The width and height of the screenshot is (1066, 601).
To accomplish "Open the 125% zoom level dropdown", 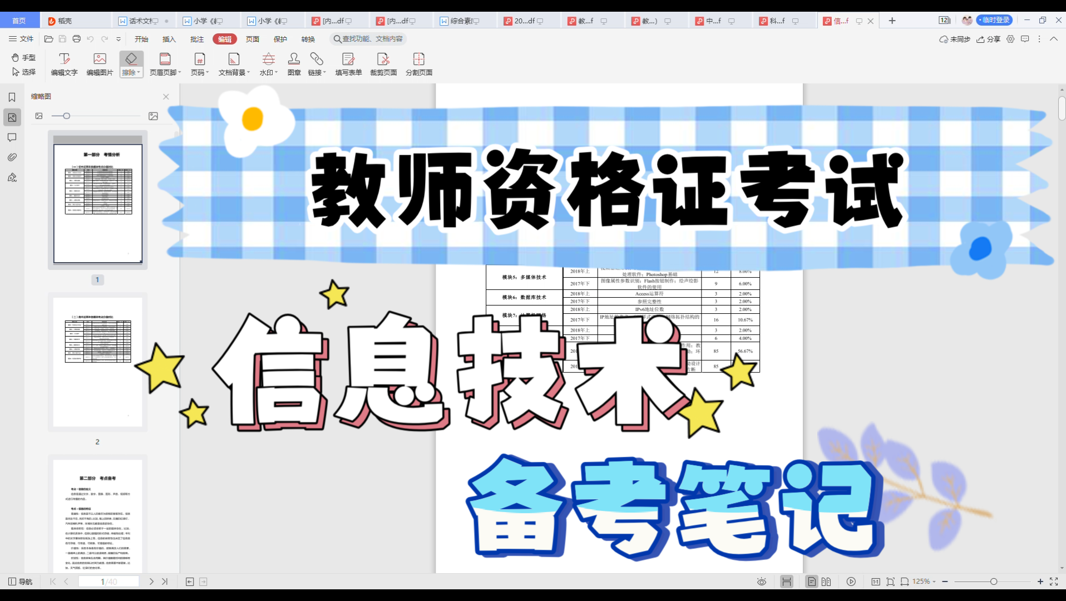I will point(924,582).
